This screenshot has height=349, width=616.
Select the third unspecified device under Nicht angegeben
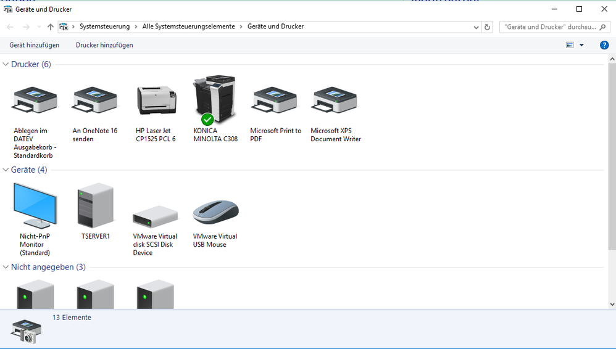point(155,294)
